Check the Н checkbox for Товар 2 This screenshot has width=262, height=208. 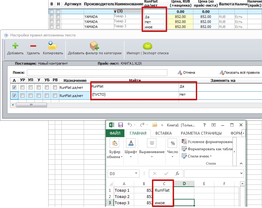pyautogui.click(x=58, y=21)
